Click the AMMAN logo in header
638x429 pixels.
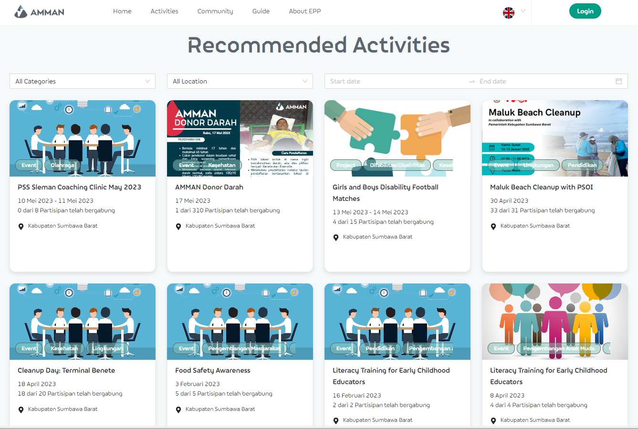pyautogui.click(x=39, y=11)
